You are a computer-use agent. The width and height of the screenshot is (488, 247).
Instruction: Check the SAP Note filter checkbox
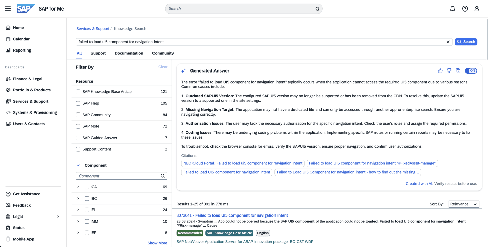(78, 126)
